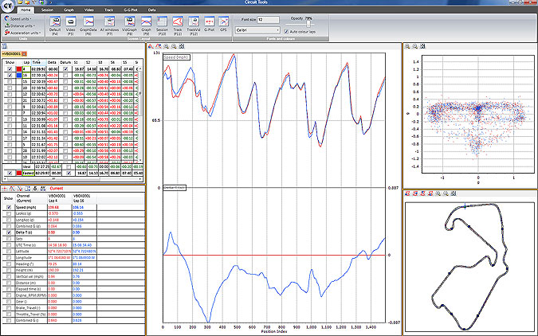Screen dimensions: 538x336
Task: Open the G-G Plot ribbon tab
Action: (x=131, y=10)
